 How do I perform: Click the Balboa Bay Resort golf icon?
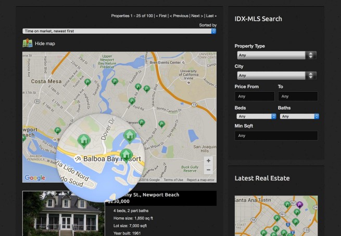(x=78, y=159)
